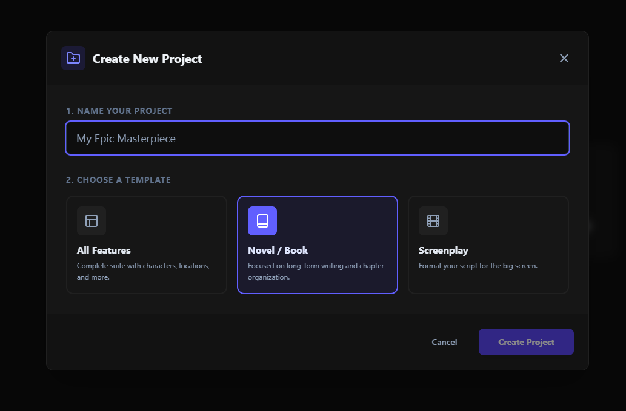Click the All Features layout icon
This screenshot has width=626, height=411.
tap(92, 221)
